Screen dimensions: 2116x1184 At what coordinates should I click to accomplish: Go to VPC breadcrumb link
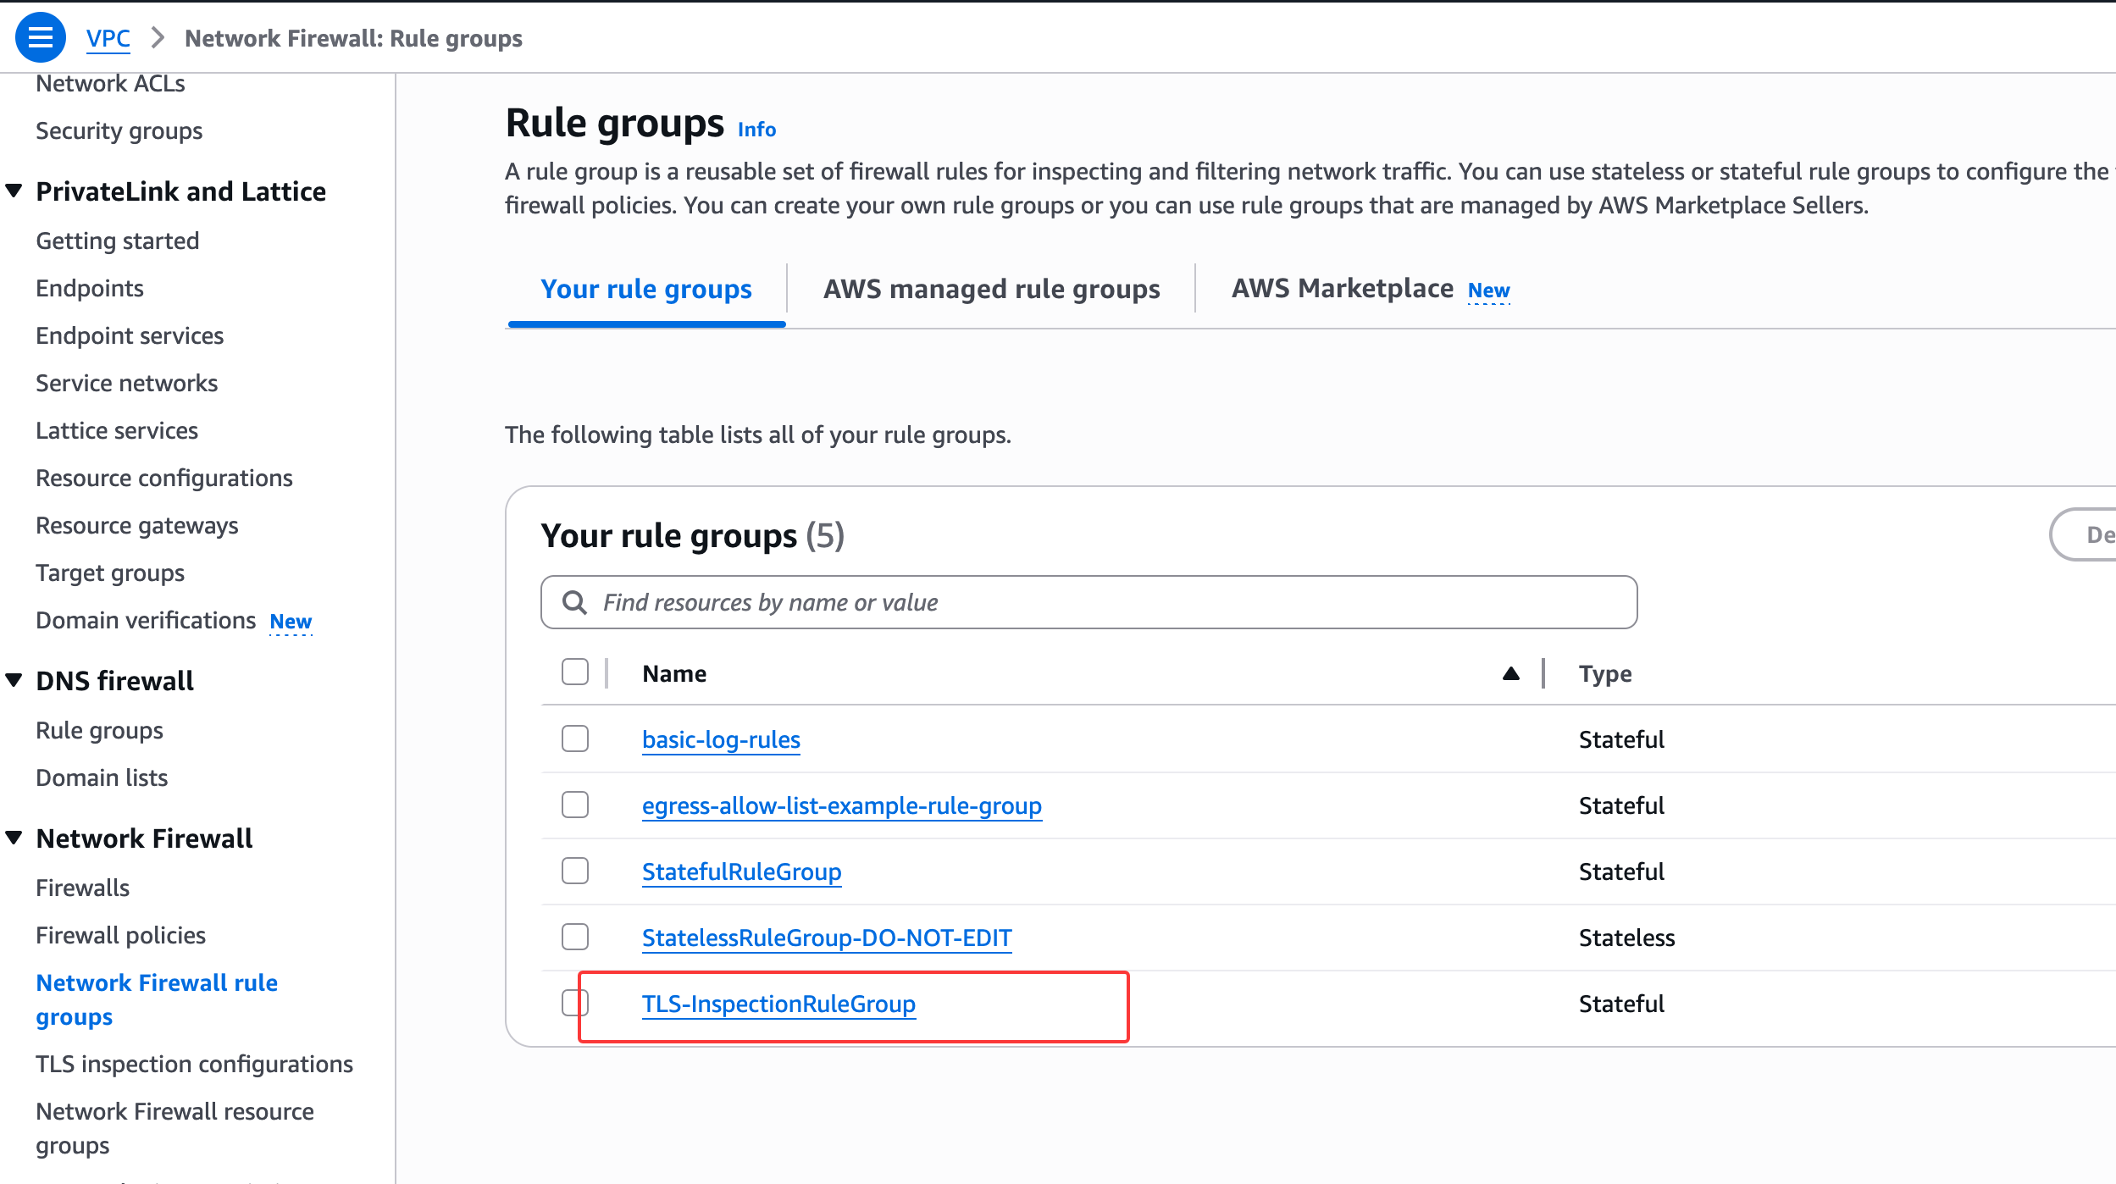tap(108, 38)
